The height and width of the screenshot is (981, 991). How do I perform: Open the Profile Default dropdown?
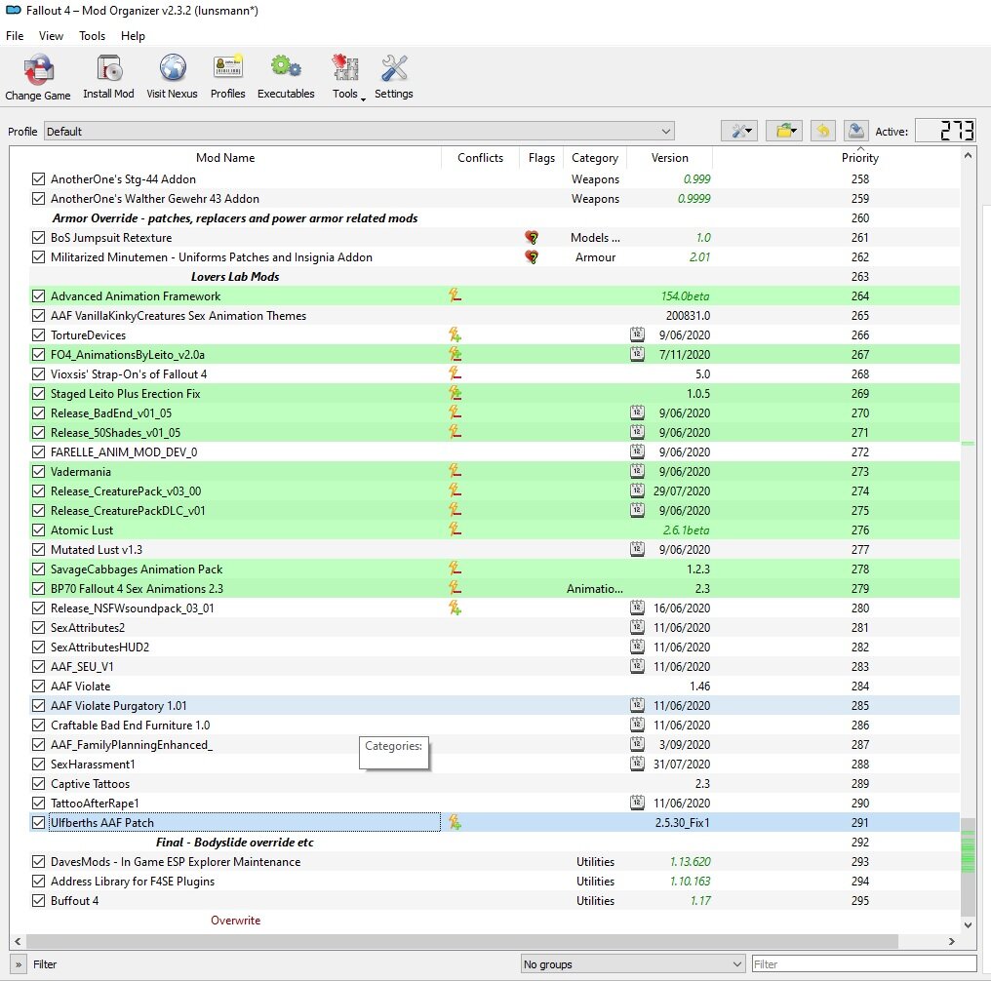pos(359,132)
